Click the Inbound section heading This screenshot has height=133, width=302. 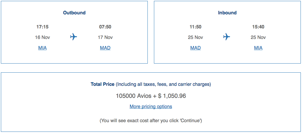pos(227,13)
